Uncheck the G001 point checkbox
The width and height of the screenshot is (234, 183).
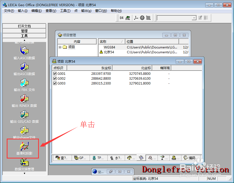coord(55,73)
